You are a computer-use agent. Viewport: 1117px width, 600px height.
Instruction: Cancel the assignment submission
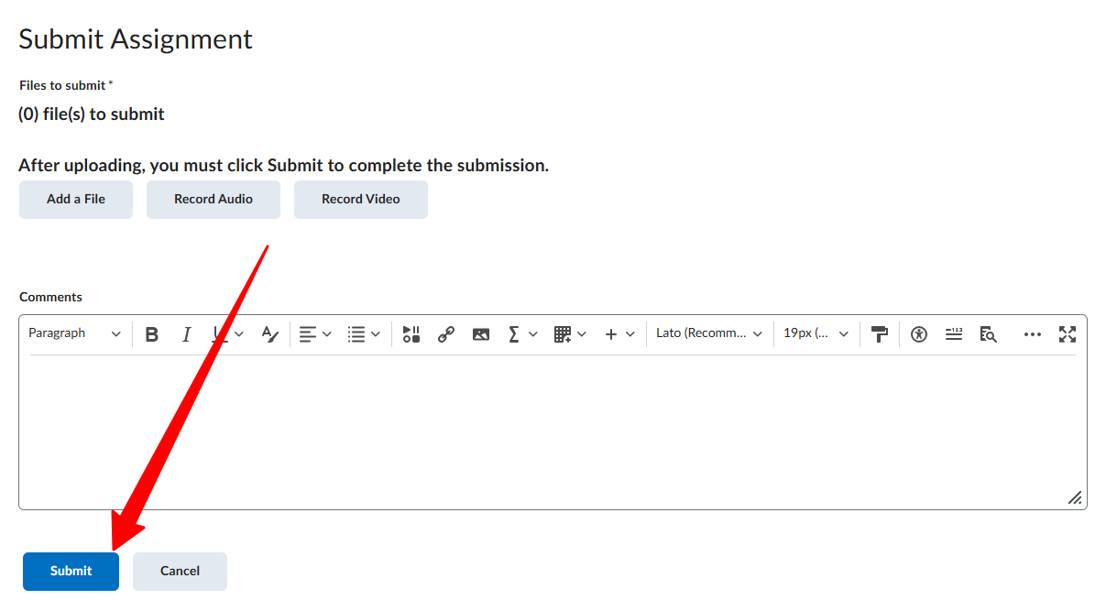(180, 572)
